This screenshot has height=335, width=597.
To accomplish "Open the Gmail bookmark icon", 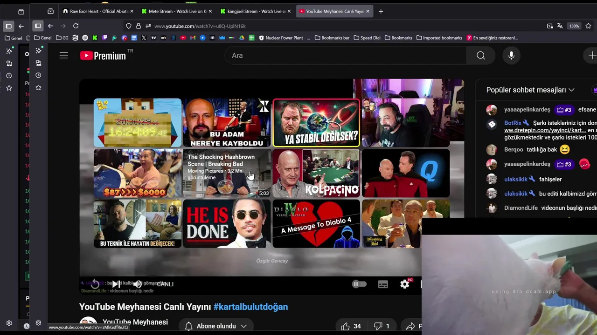I will tap(193, 38).
